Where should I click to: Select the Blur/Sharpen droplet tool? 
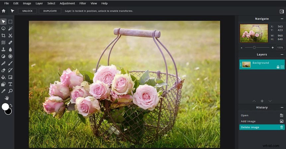coord(10,50)
